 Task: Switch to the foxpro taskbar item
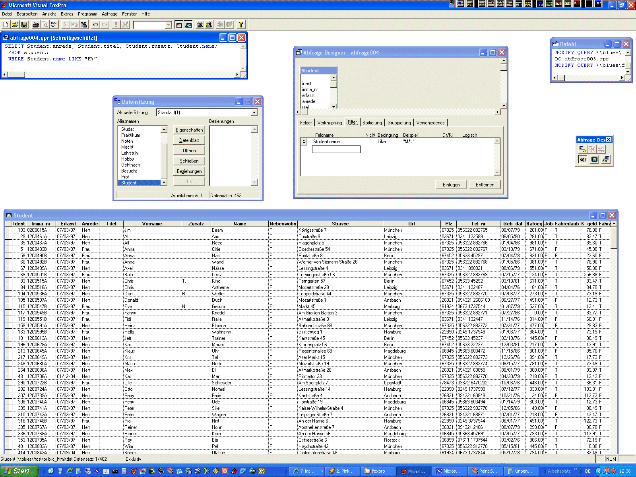378,471
